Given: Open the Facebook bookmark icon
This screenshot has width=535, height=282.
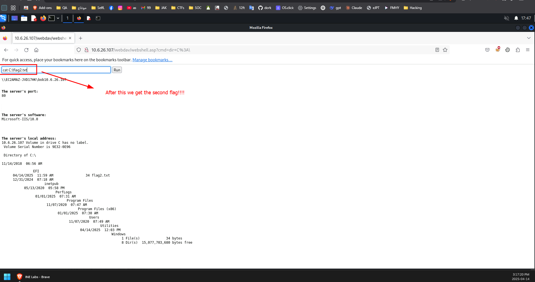Looking at the screenshot, I should pyautogui.click(x=111, y=8).
